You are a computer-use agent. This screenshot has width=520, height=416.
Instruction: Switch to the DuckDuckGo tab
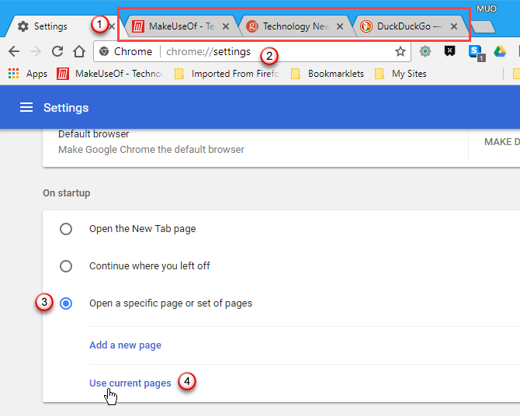(x=410, y=26)
